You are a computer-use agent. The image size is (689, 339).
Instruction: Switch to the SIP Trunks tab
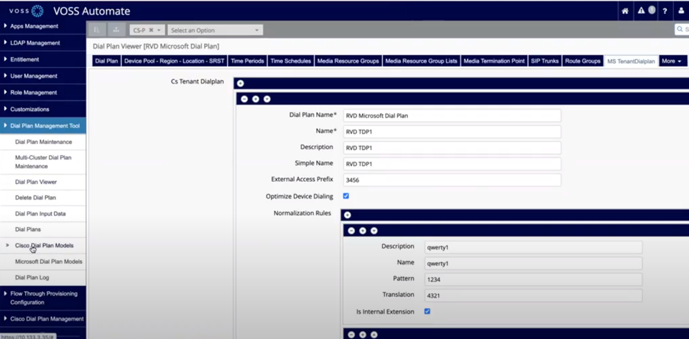(x=544, y=61)
